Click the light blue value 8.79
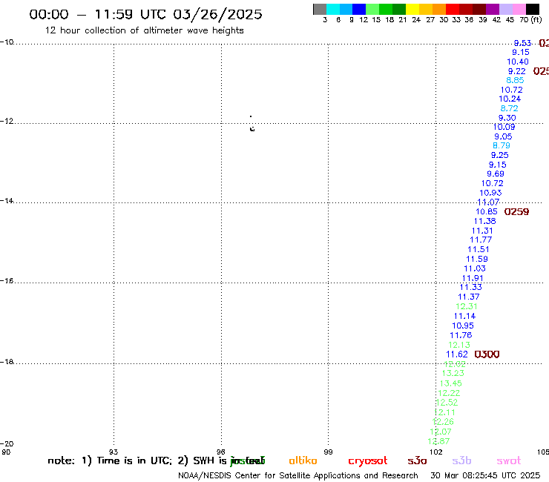The height and width of the screenshot is (482, 549). [502, 145]
